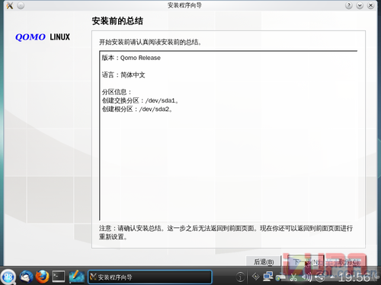The width and height of the screenshot is (381, 285).
Task: Click the round sticky button in title bar
Action: coord(21,5)
